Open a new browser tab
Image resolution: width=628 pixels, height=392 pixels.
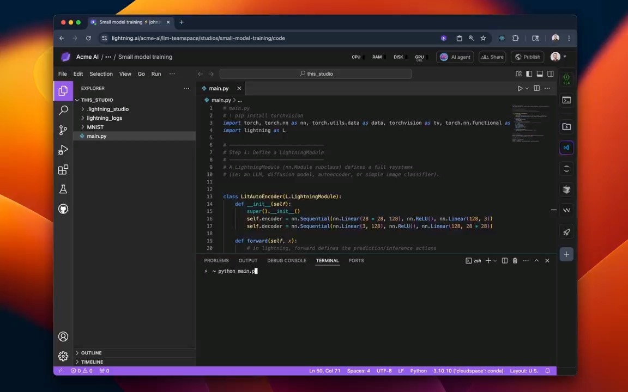(x=182, y=22)
